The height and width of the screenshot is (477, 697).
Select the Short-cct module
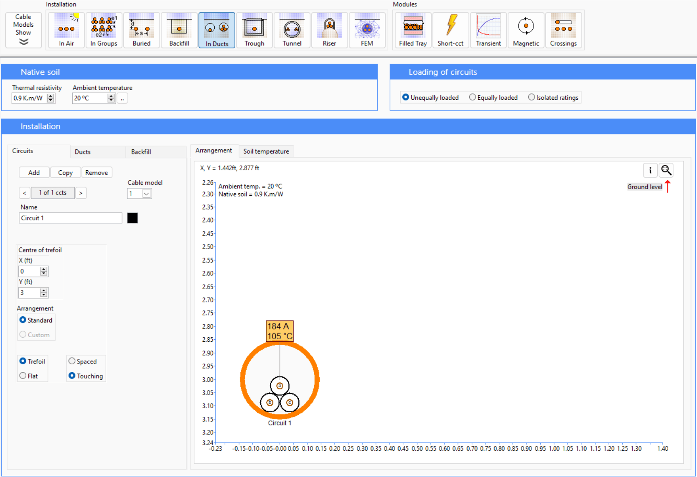pyautogui.click(x=450, y=29)
